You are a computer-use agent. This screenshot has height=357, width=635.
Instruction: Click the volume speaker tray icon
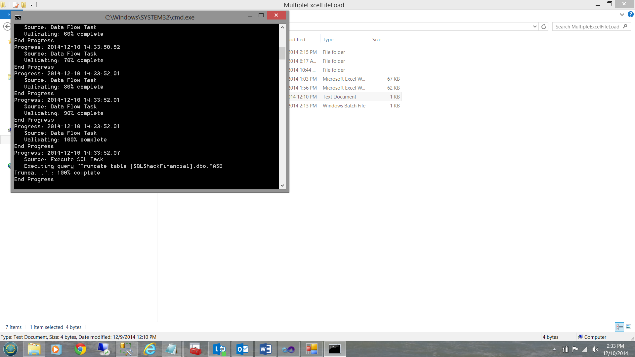595,349
